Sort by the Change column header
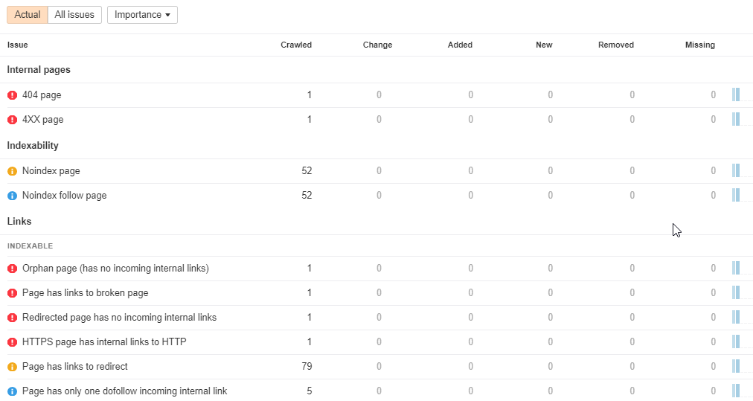Screen dimensions: 753x401 tap(377, 45)
